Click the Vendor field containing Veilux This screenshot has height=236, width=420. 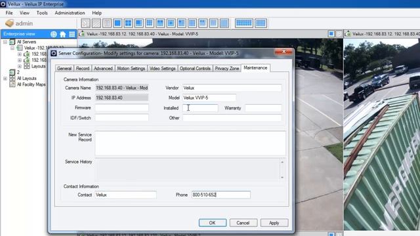pyautogui.click(x=232, y=88)
